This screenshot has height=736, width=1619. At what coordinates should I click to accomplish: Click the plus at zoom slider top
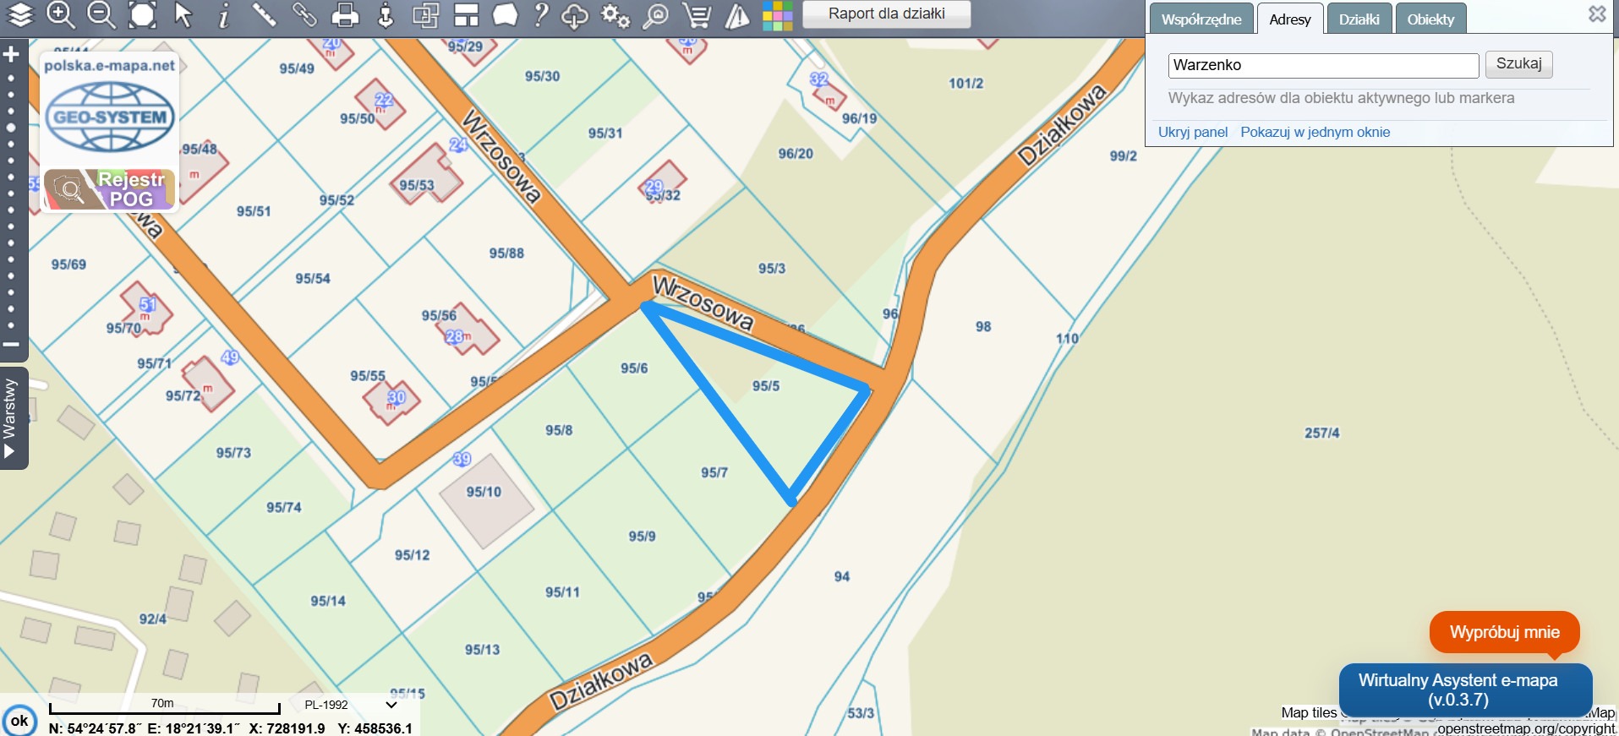(11, 55)
